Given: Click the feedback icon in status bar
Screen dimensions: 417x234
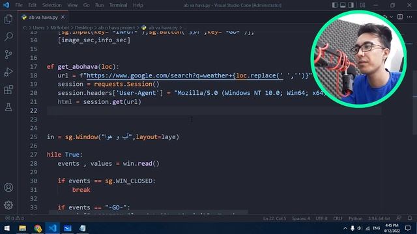Looking at the screenshot, I should [x=399, y=218].
